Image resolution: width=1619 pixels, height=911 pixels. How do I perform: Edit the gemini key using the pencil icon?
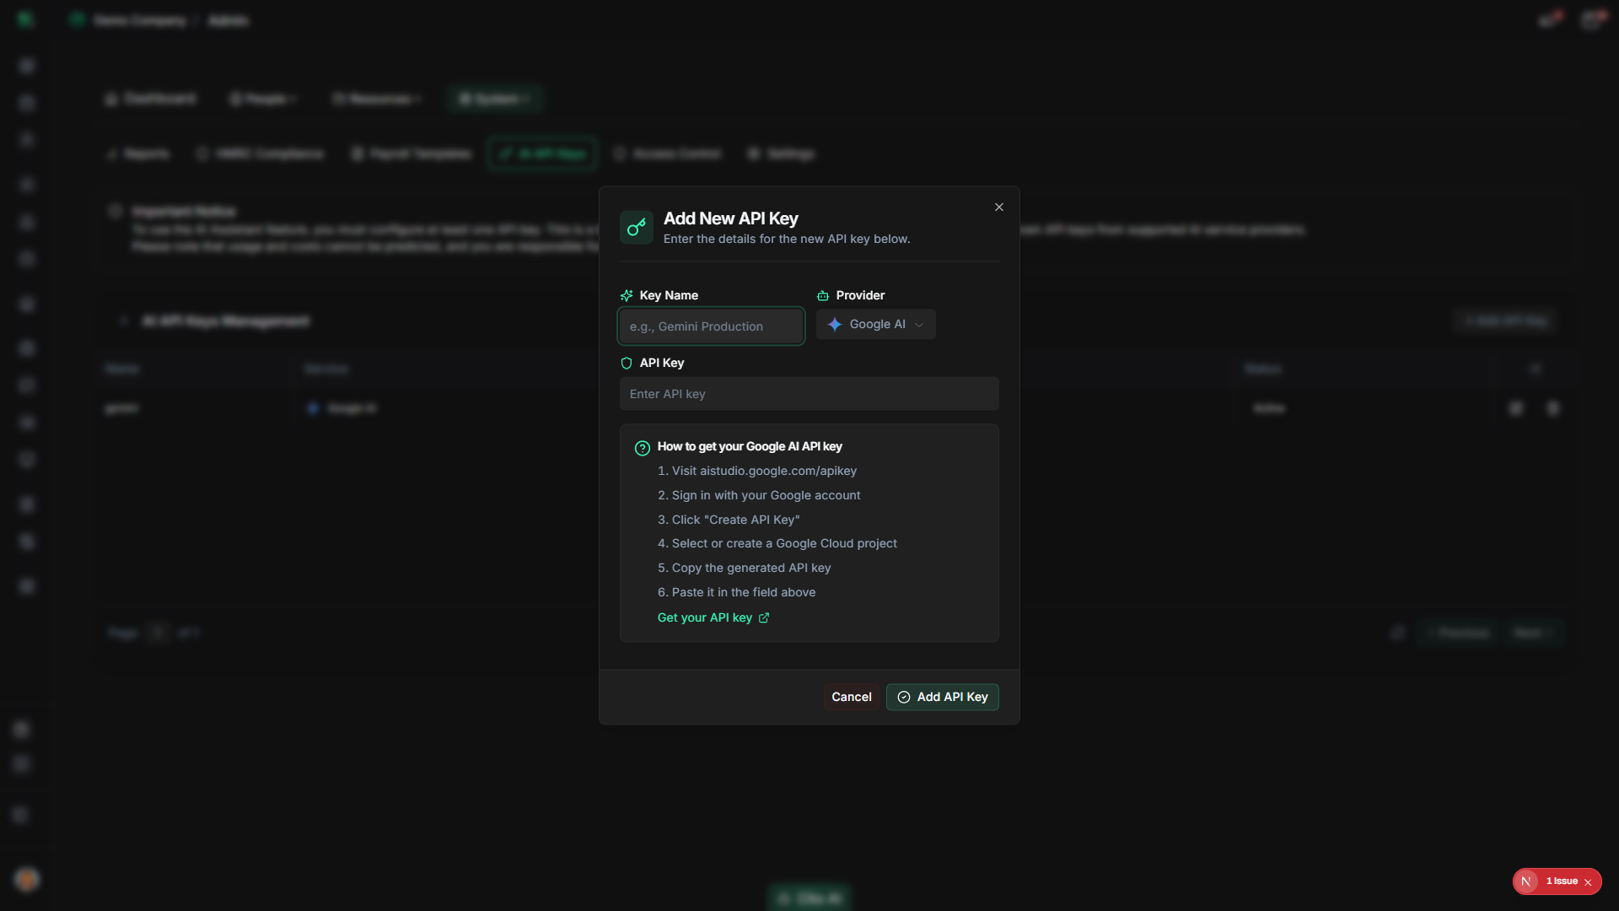point(1515,407)
